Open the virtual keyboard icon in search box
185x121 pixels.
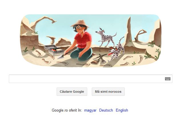pos(168,79)
